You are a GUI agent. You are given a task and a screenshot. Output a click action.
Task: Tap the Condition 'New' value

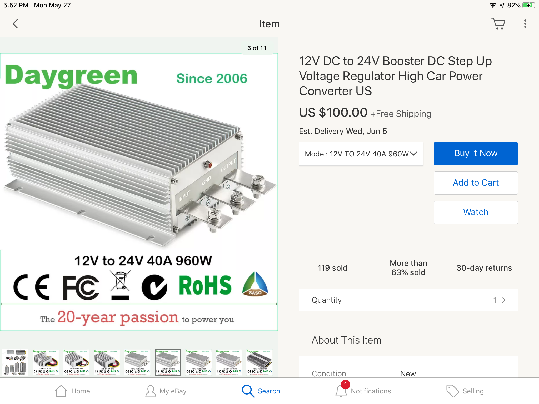(408, 373)
